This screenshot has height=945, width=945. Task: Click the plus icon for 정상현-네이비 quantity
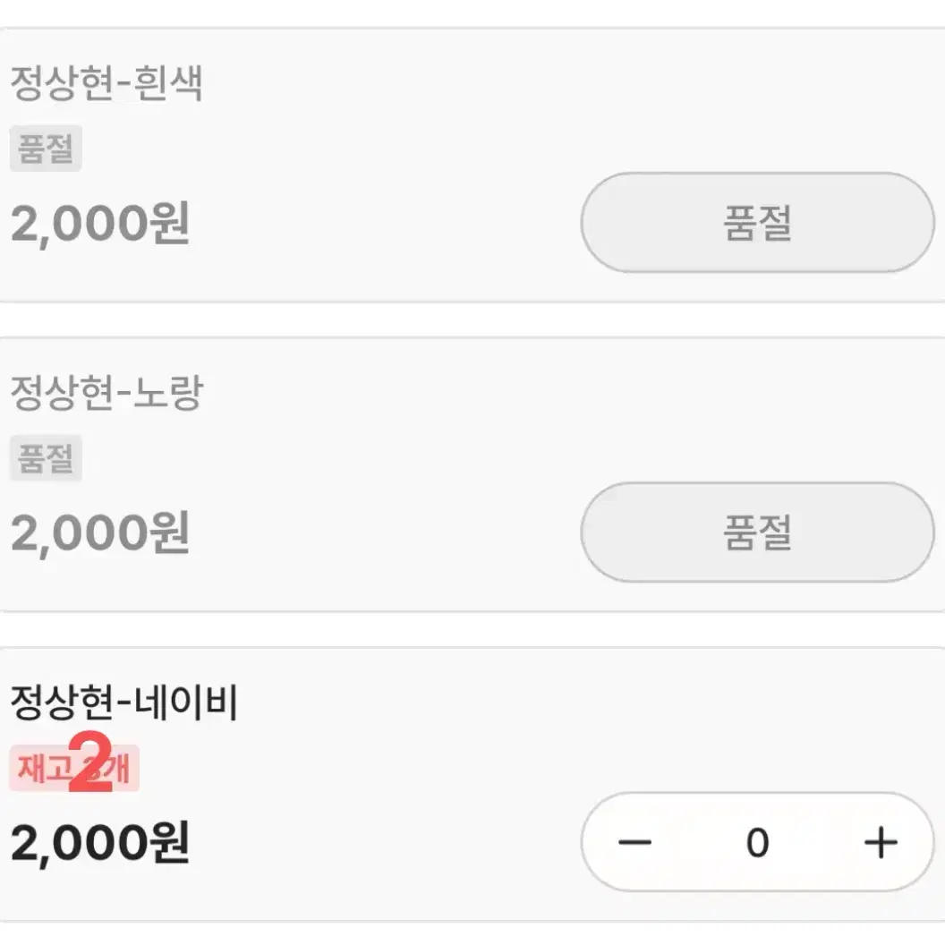(881, 841)
